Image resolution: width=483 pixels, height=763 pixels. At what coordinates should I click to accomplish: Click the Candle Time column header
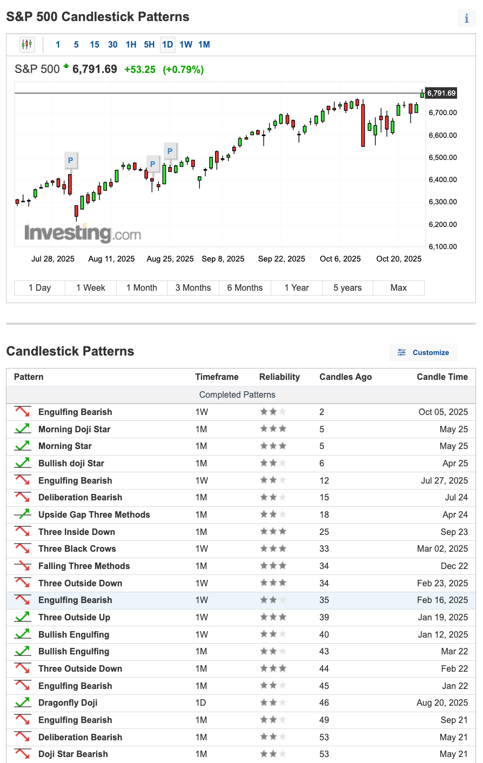click(x=442, y=377)
